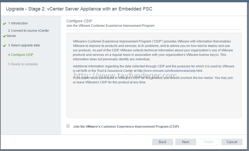Click the green checkmark beside Select upgrade data

(x=4, y=46)
